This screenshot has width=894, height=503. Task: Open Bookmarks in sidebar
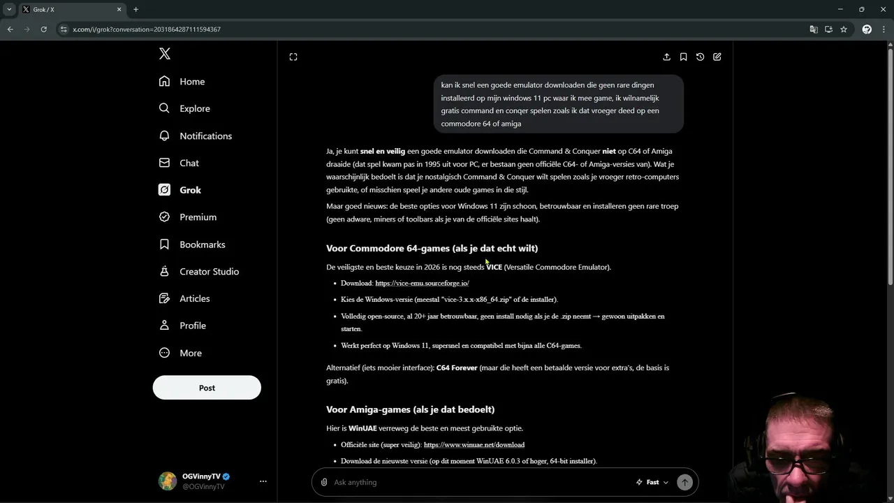192,245
